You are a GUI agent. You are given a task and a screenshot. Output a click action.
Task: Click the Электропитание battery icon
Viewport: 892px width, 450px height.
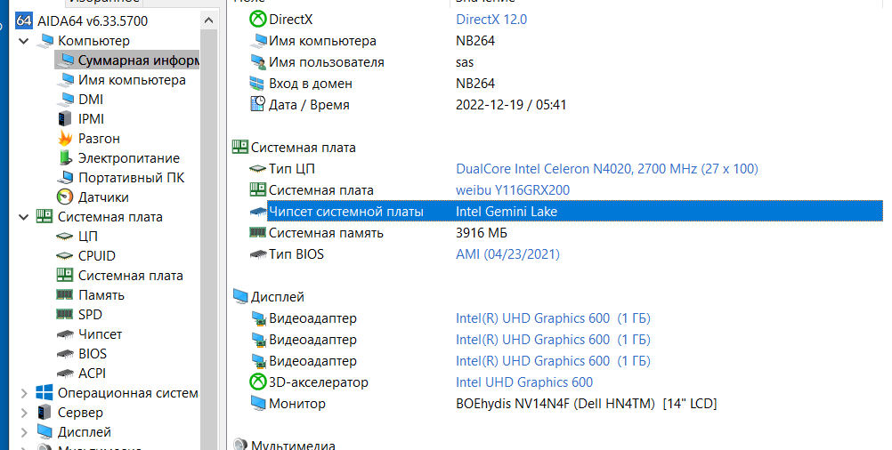(x=65, y=158)
